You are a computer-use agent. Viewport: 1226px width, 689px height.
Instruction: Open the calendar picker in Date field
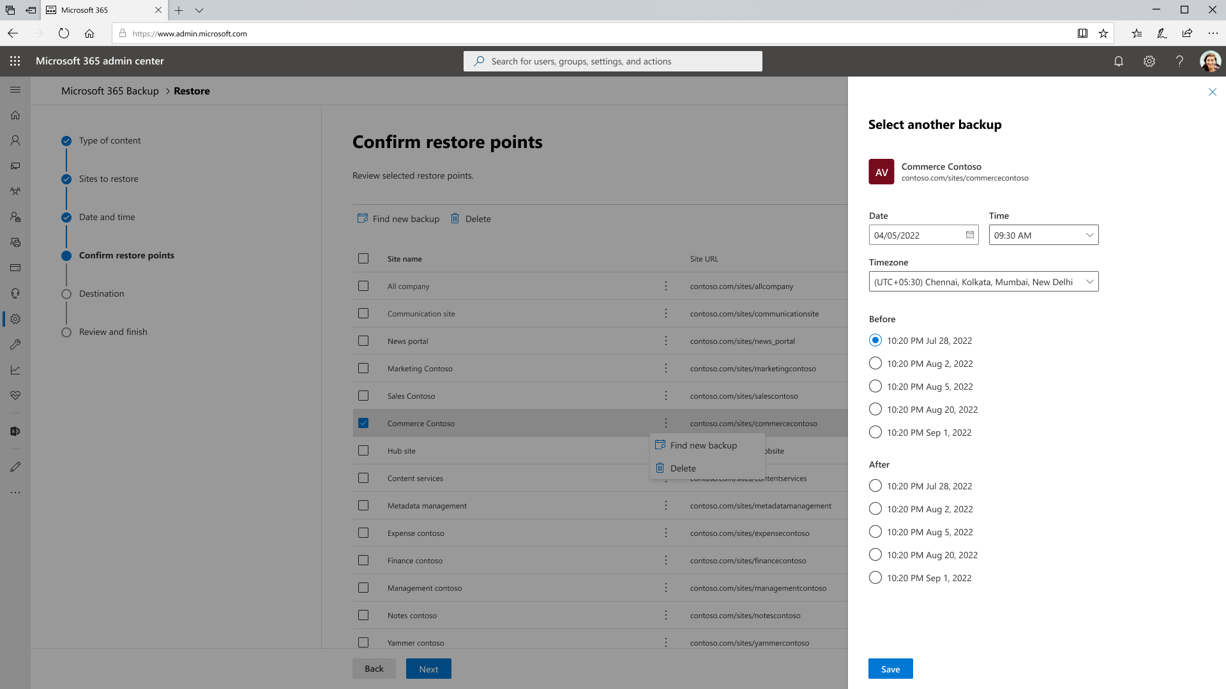click(969, 235)
